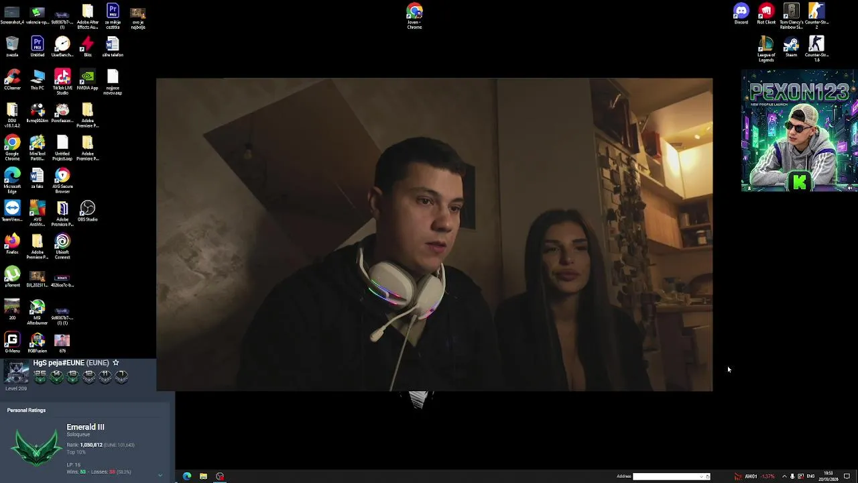
Task: Click the HgS peja#EUNE summoner name
Action: 70,362
